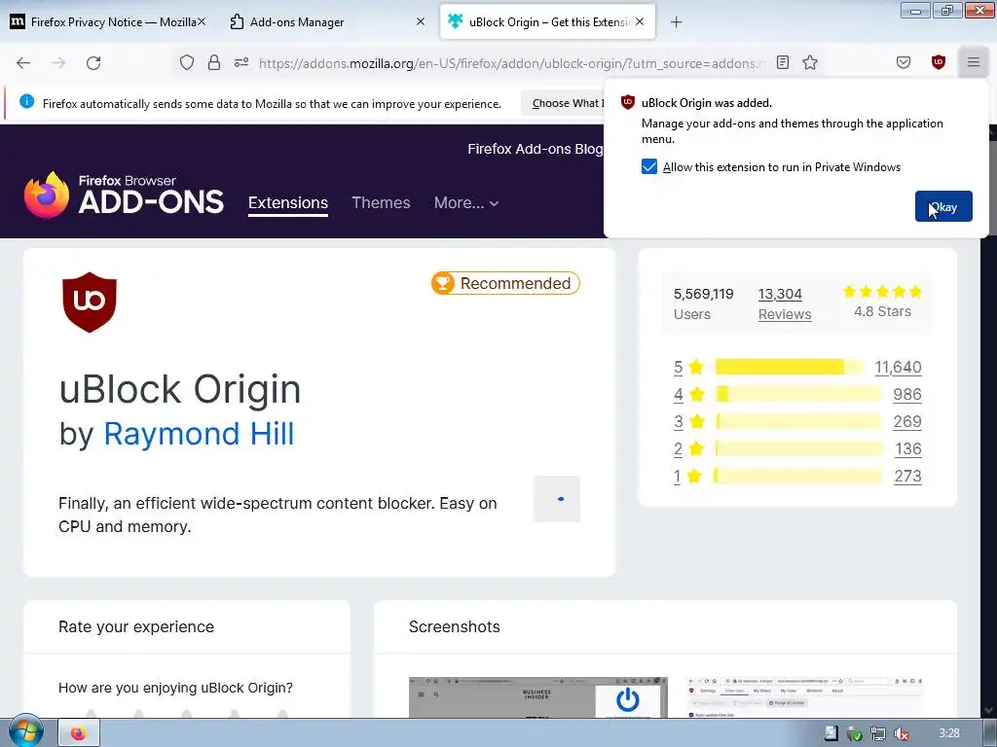Open Firefox application hamburger menu
The height and width of the screenshot is (747, 997).
pos(973,62)
